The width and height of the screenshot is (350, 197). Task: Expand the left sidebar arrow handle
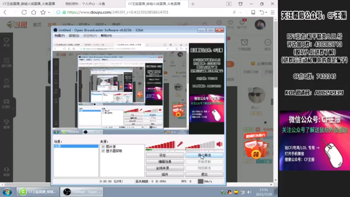(x=14, y=108)
